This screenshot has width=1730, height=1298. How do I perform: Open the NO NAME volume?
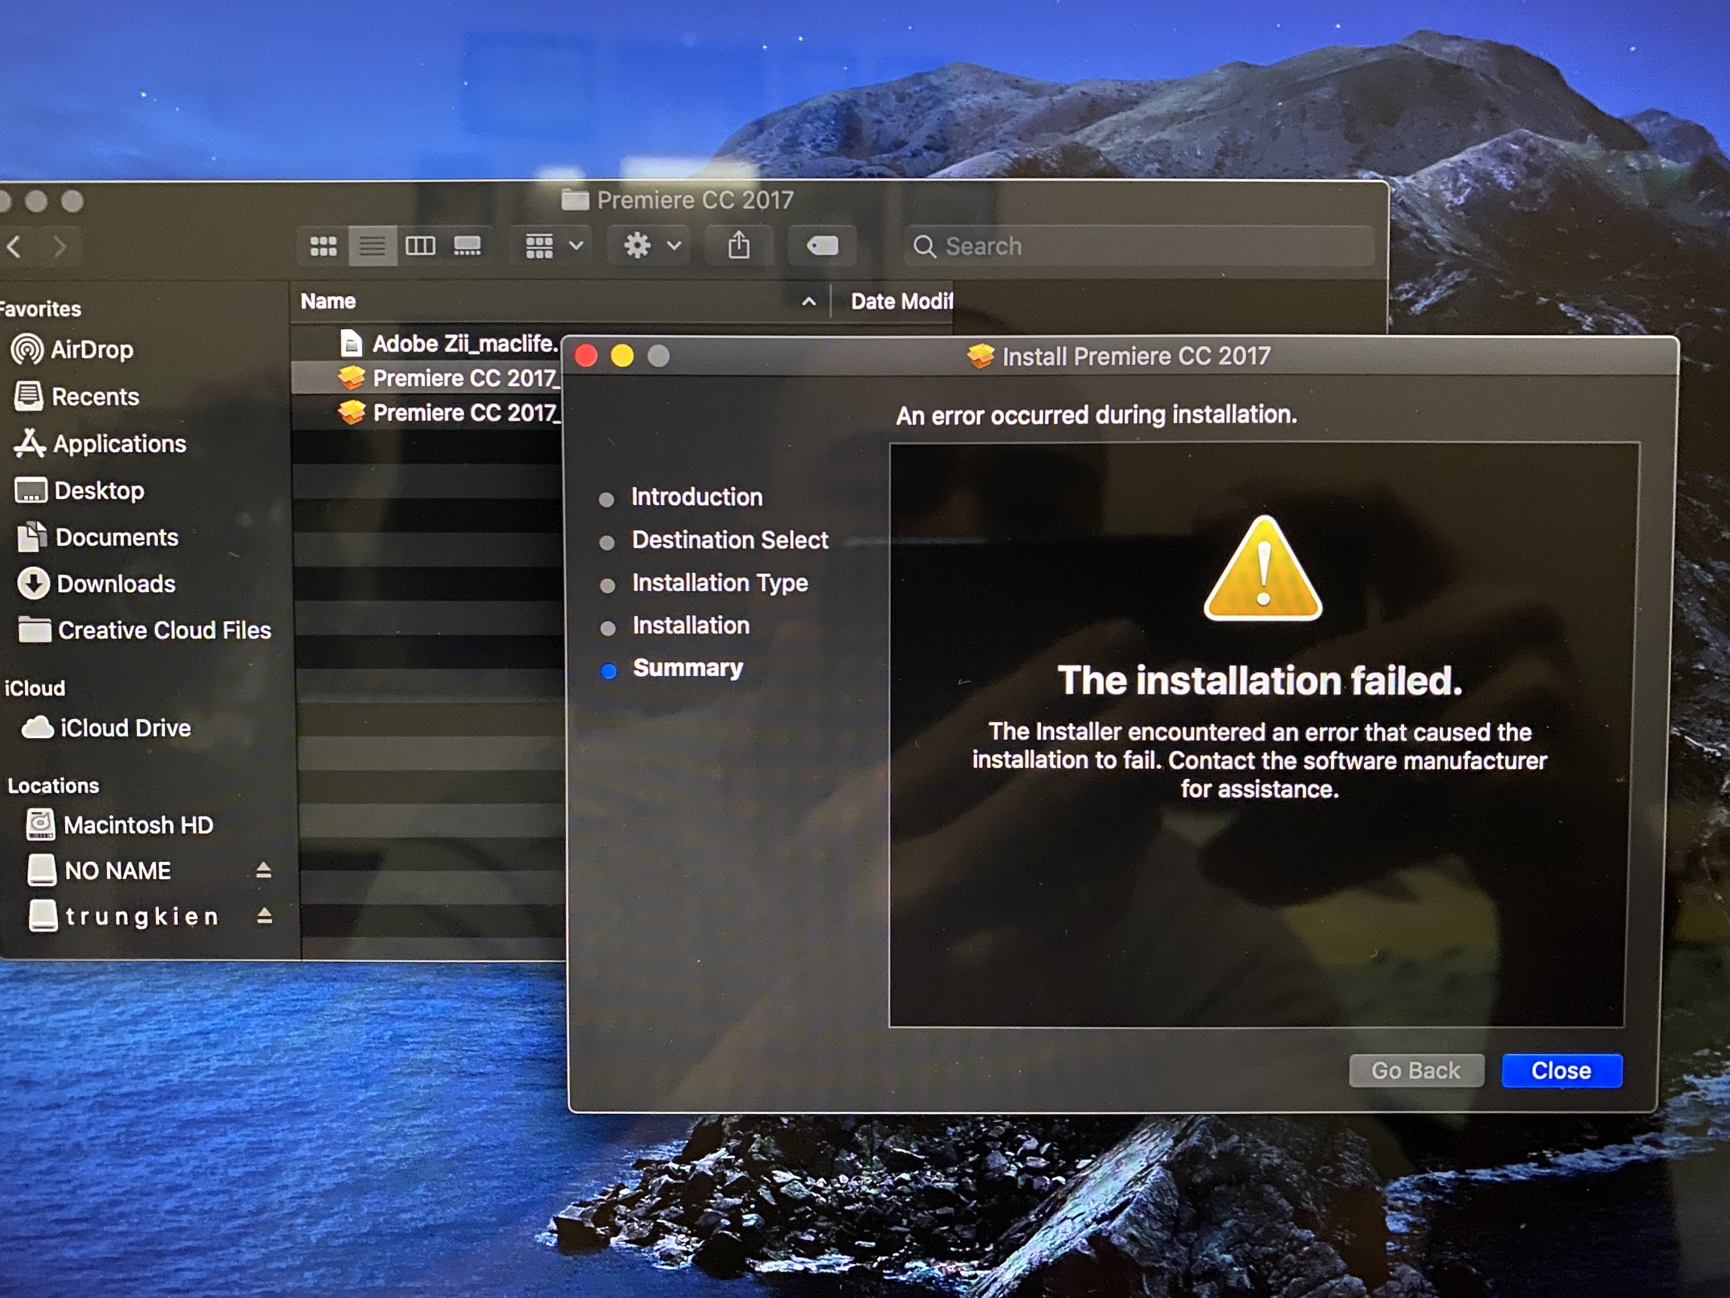99,870
